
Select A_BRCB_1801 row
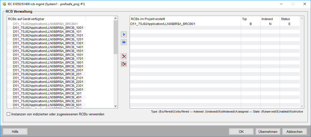pos(47,62)
